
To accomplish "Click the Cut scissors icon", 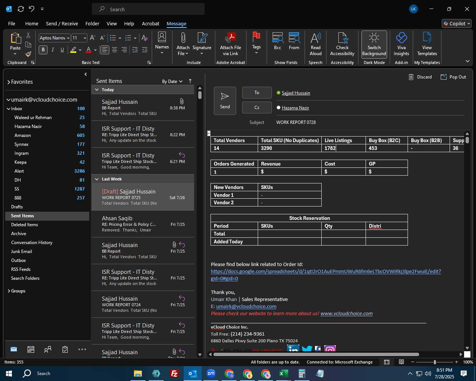I will point(28,35).
